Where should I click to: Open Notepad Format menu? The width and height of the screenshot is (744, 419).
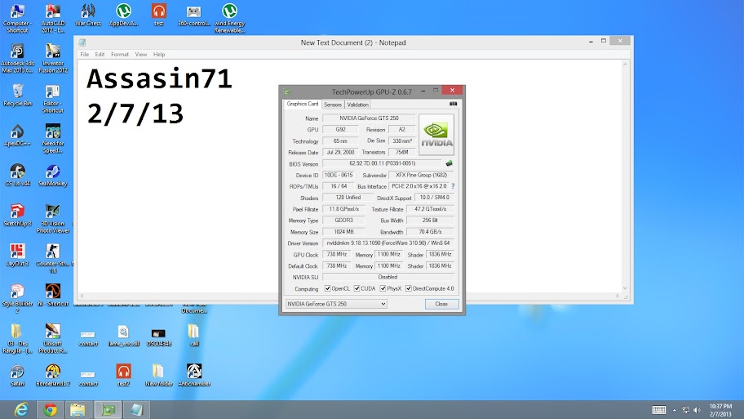point(120,54)
